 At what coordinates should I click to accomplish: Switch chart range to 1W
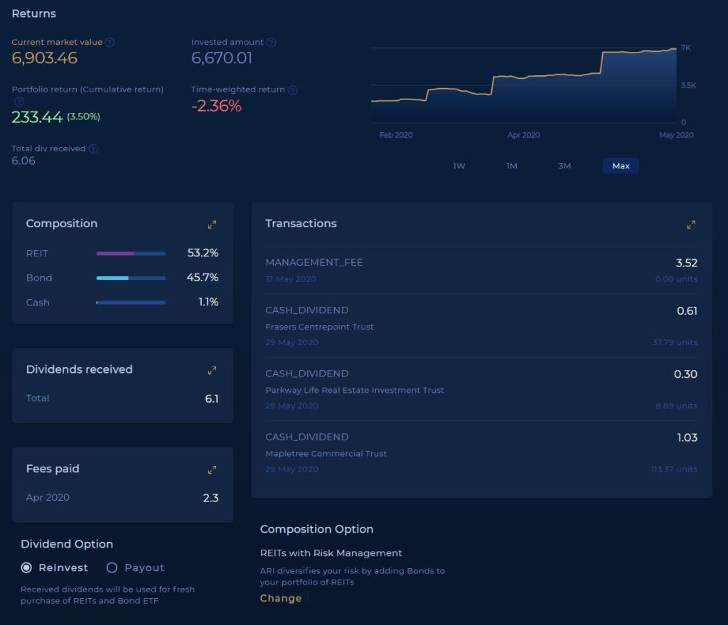click(459, 166)
